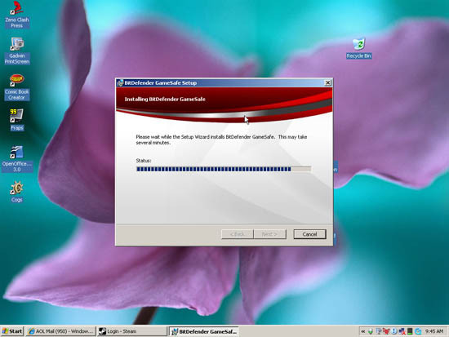Switch to the Login - Steam taskbar window
This screenshot has height=337, width=449.
tap(131, 331)
